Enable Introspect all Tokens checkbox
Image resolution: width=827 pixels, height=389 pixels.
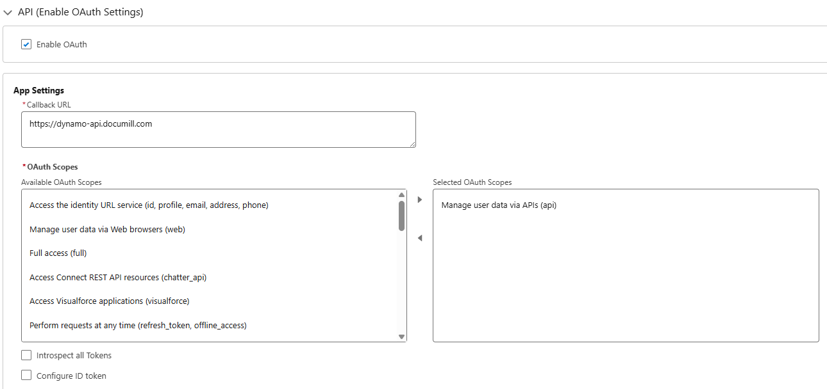click(26, 355)
